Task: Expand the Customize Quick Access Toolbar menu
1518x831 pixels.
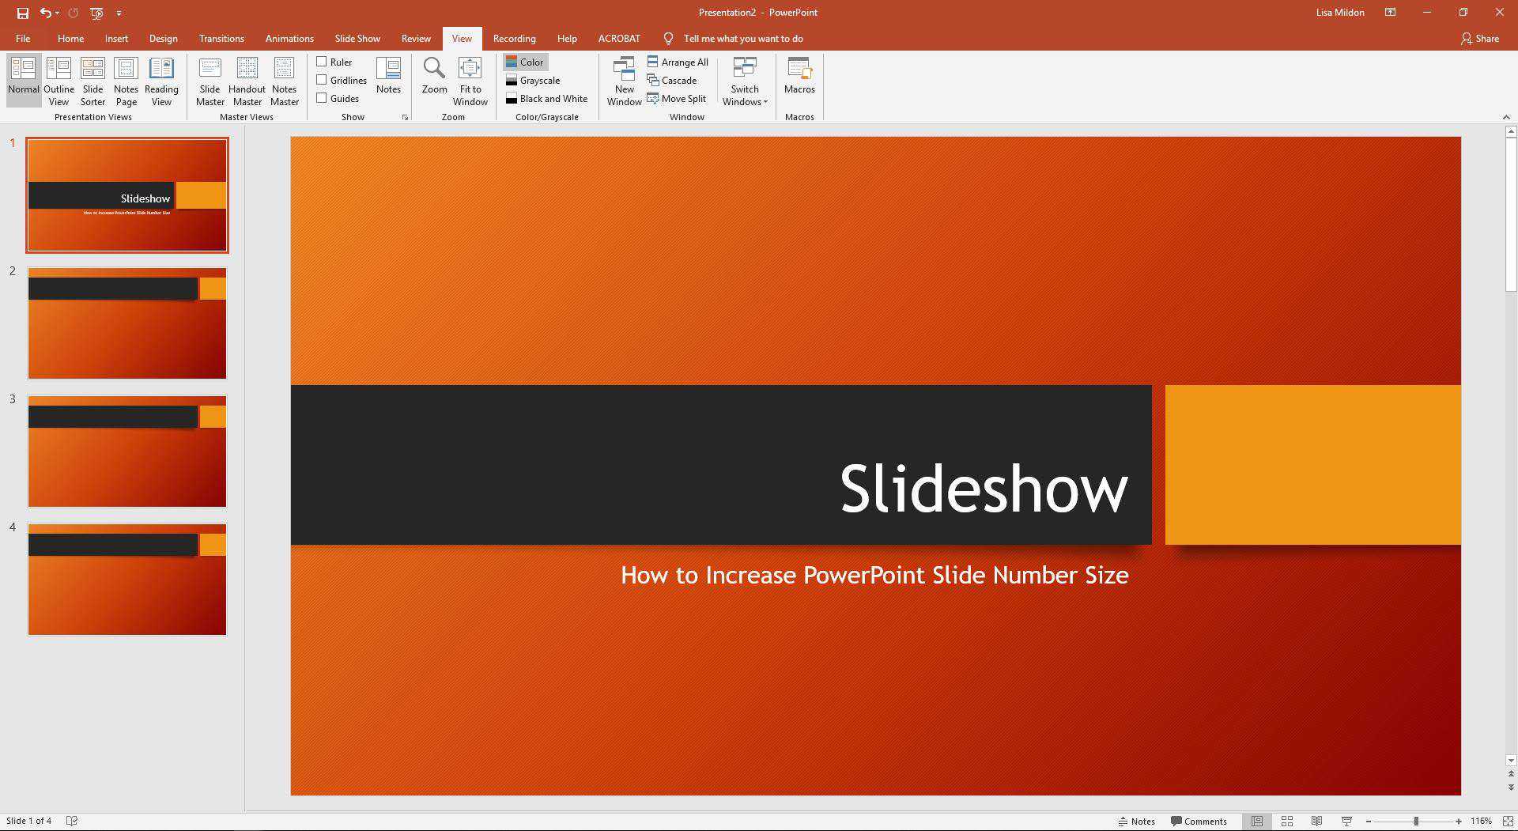Action: point(119,13)
